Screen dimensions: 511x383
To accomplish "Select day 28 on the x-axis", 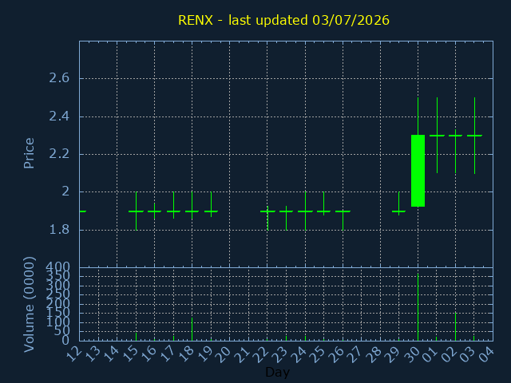I will coord(376,354).
